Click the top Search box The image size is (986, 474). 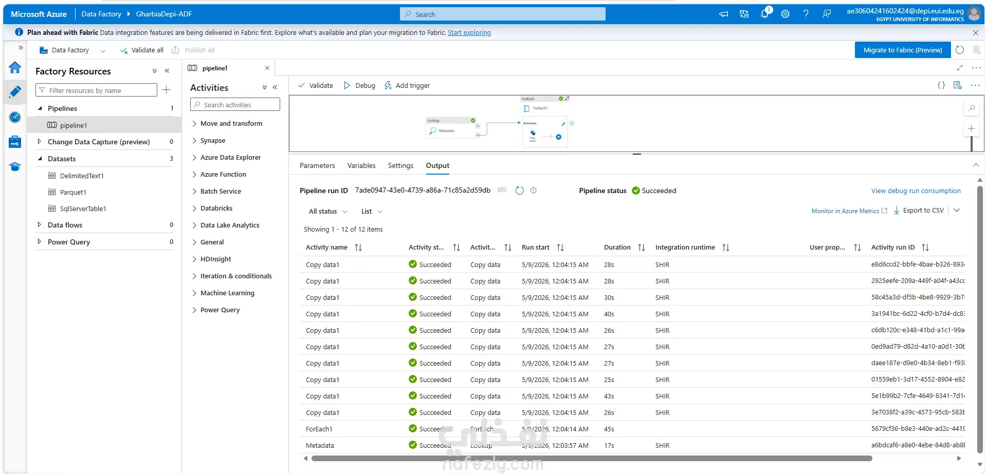click(x=502, y=14)
